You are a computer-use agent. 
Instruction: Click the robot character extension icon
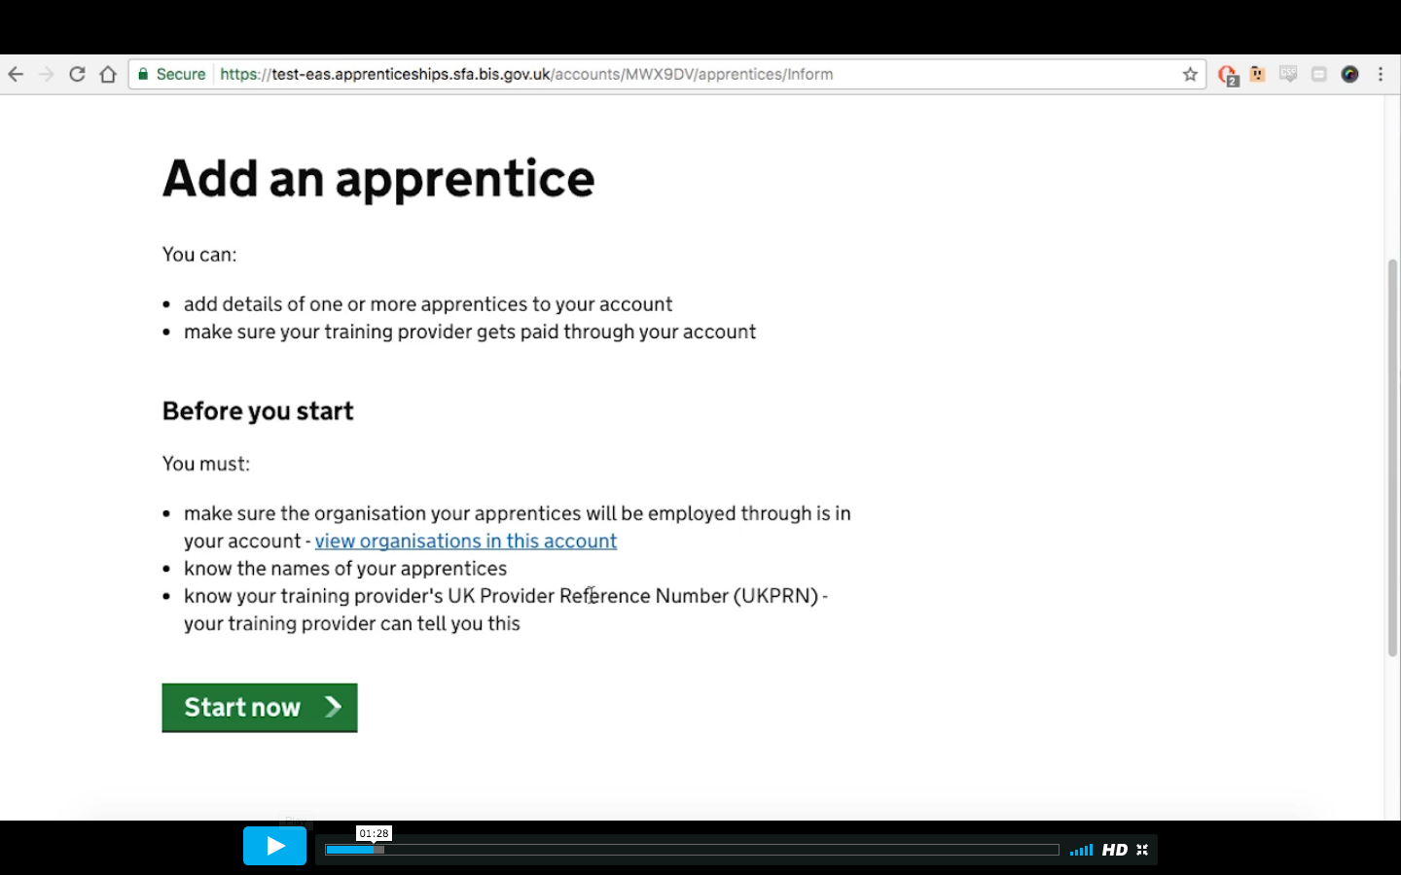(x=1257, y=73)
